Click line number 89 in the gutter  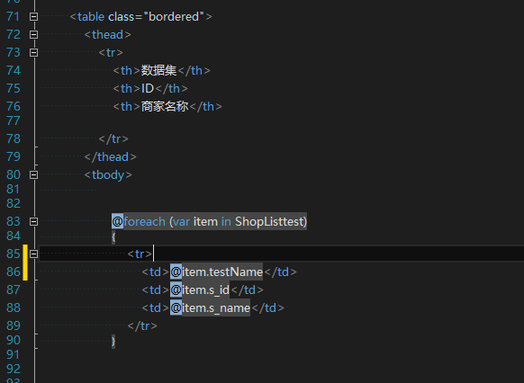[x=14, y=325]
